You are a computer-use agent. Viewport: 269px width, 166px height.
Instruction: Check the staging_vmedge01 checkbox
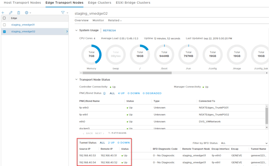pyautogui.click(x=4, y=25)
